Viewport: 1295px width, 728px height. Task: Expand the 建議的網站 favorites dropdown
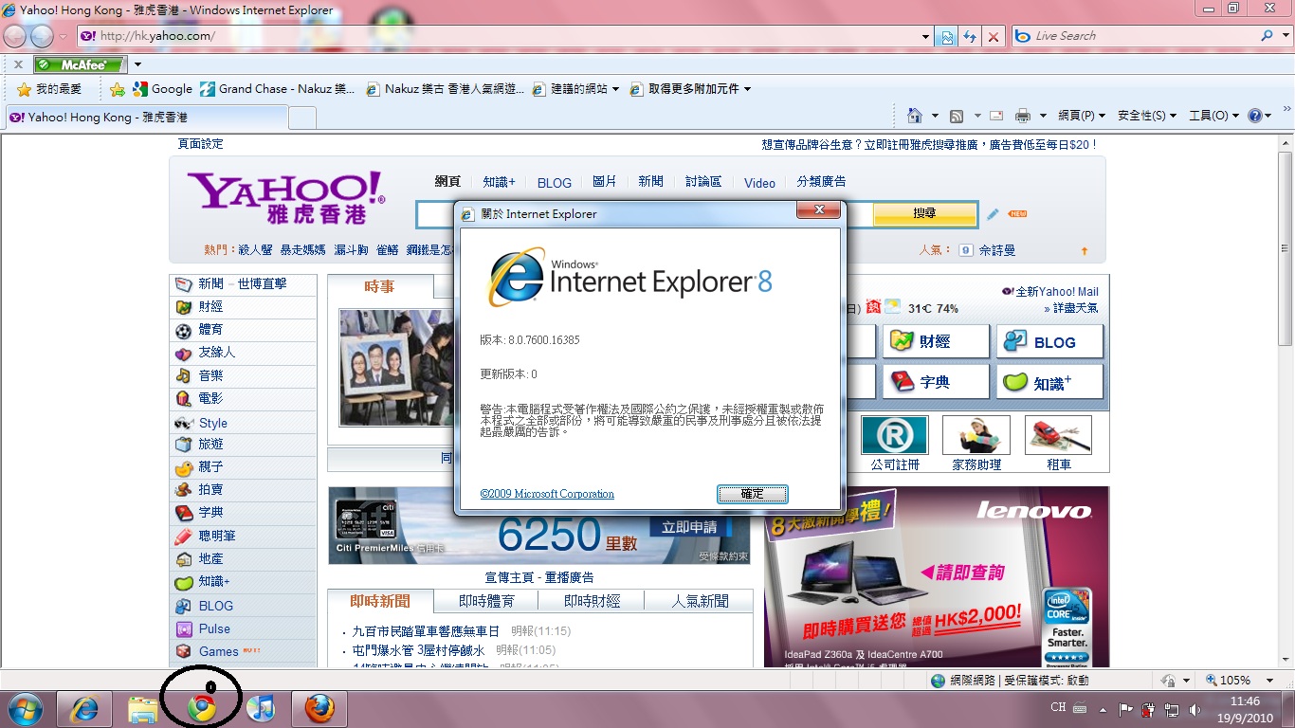pos(615,89)
